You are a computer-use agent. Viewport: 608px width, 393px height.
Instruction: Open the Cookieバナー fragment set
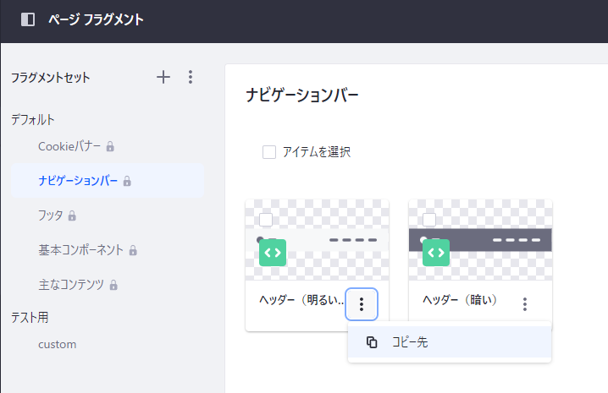pos(69,146)
